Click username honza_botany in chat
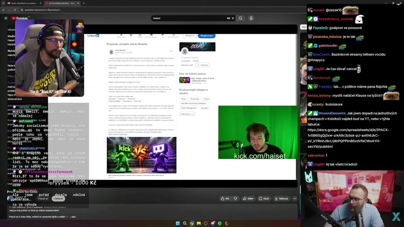404x227 pixels. pyautogui.click(x=319, y=96)
